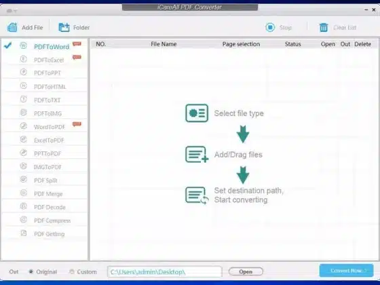The image size is (380, 285).
Task: Minimize the iCareAll PDF Converter window
Action: pos(366,9)
